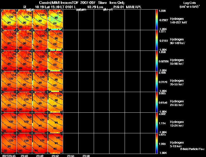Image resolution: width=206 pixels, height=157 pixels.
Task: Click the color bar for Hydrogen 149-227 keV
Action: [x=157, y=20]
